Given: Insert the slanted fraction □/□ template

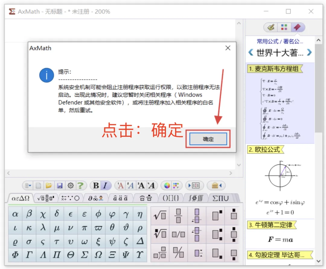Looking at the screenshot, I should [x=178, y=234].
